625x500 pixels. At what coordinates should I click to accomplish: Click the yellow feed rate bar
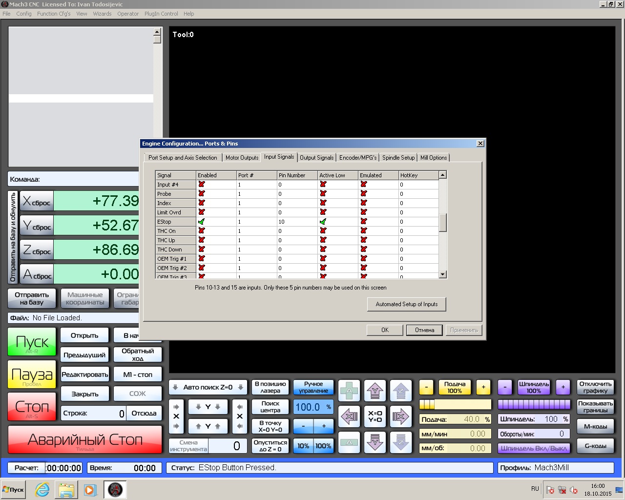click(x=455, y=404)
